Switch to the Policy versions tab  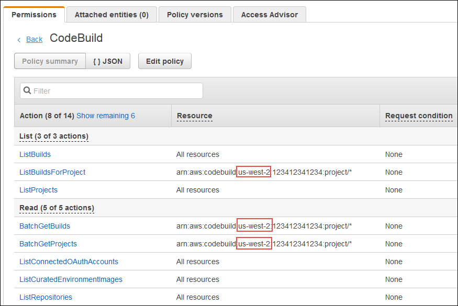195,15
